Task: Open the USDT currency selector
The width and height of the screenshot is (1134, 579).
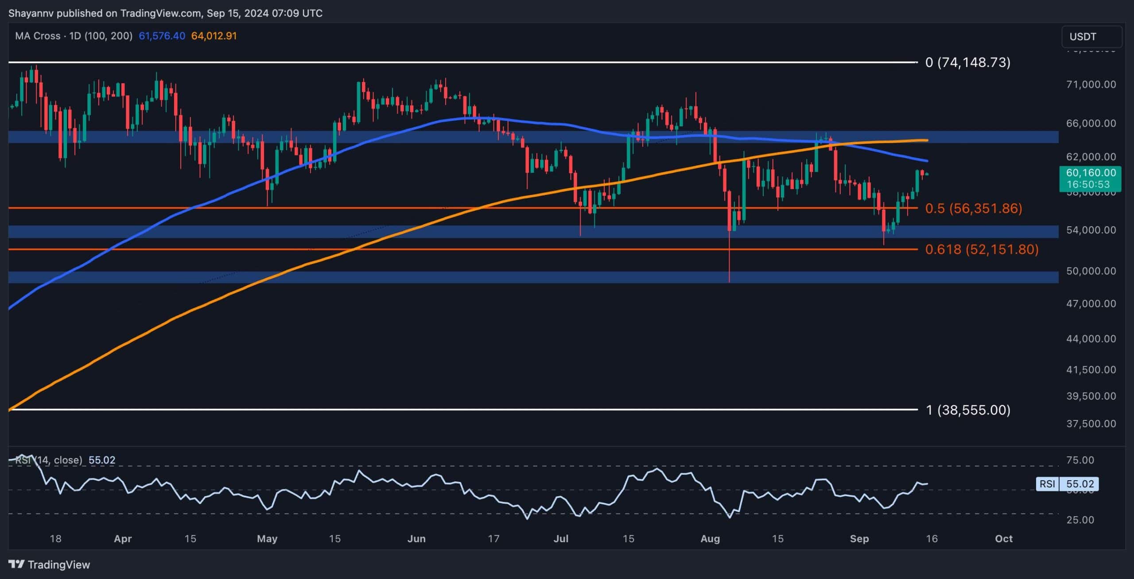Action: tap(1091, 37)
